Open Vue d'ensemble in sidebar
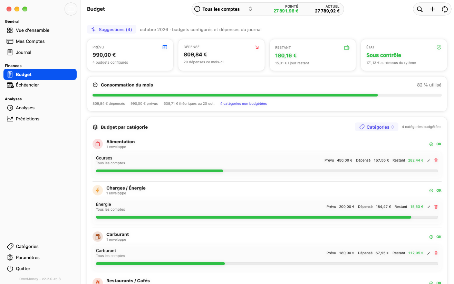 (x=40, y=30)
